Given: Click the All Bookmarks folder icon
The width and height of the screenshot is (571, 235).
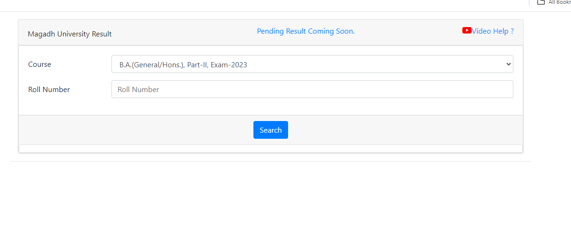Looking at the screenshot, I should (x=541, y=2).
